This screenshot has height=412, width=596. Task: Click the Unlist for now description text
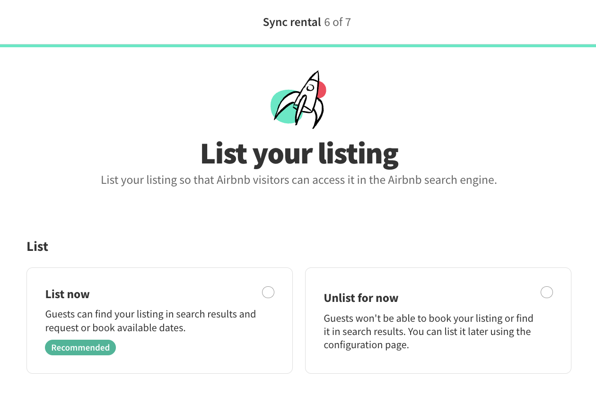428,331
